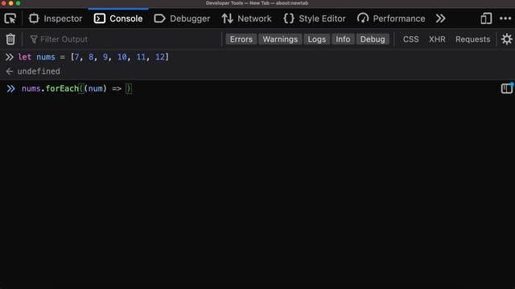Switch to the Network tab
Screen dimensions: 515x289
tap(247, 18)
